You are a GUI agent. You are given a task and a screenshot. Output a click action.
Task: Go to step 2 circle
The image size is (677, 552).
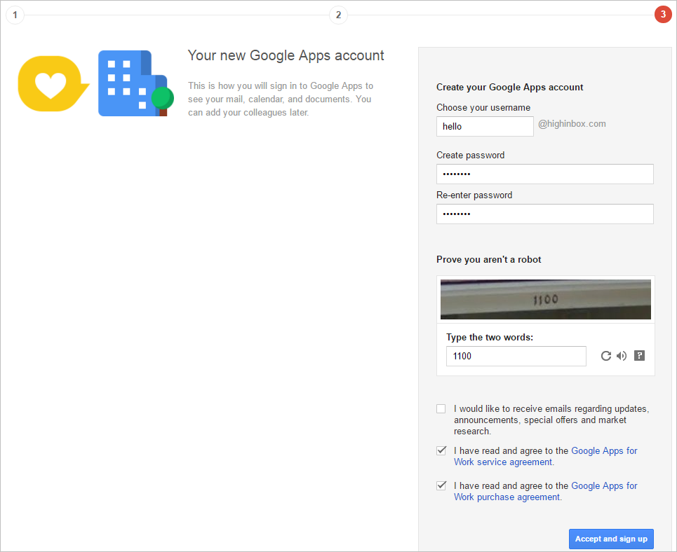[x=338, y=15]
